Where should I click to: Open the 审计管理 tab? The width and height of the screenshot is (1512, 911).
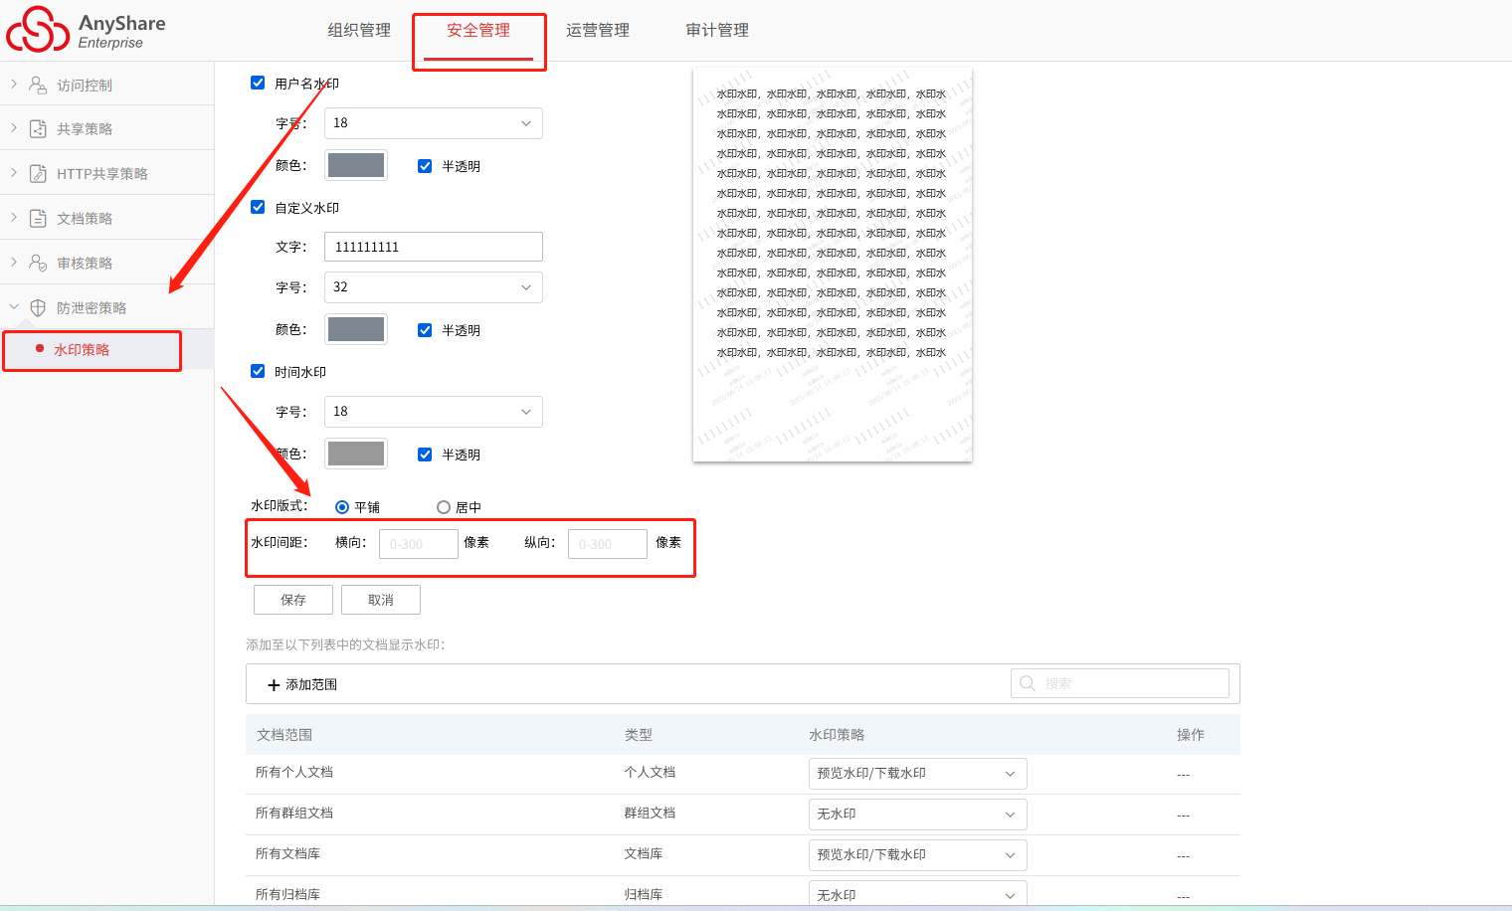[717, 30]
